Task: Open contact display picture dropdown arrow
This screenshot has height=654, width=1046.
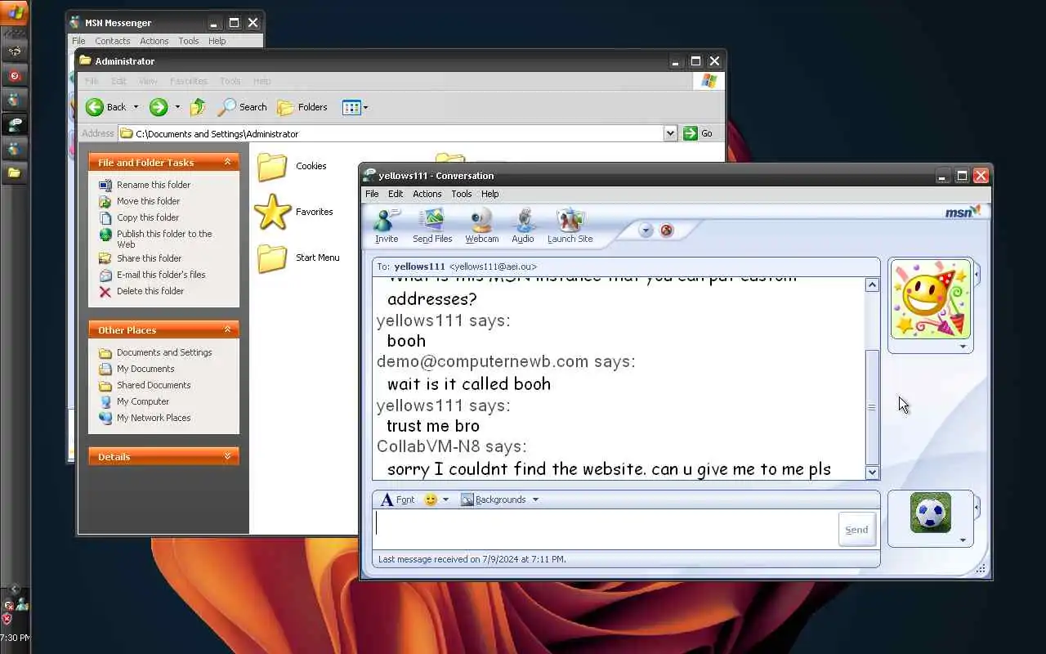Action: [963, 347]
